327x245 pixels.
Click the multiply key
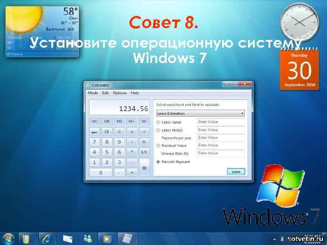click(132, 152)
